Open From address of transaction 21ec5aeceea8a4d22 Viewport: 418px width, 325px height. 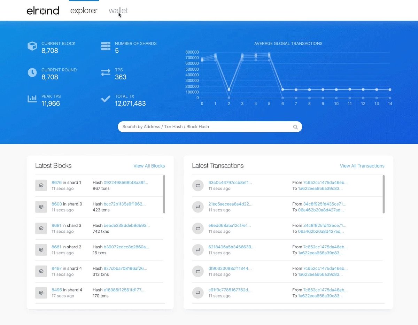(325, 204)
